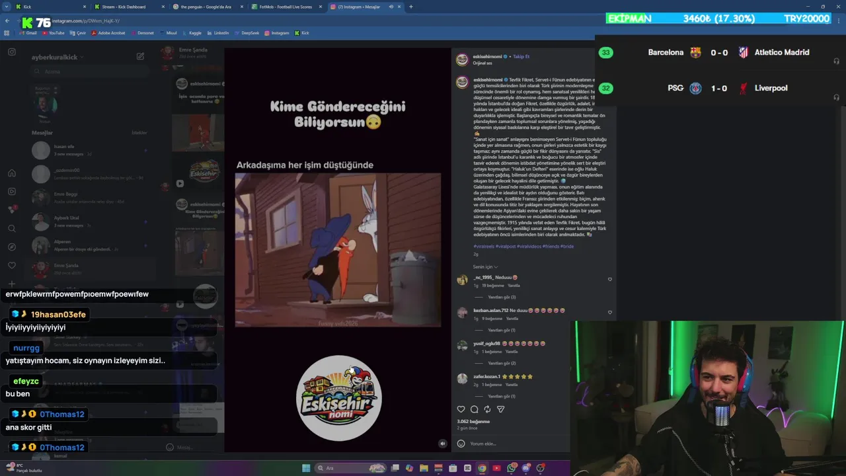The height and width of the screenshot is (476, 846).
Task: Open Chrome tab search dropdown arrow
Action: (x=5, y=7)
